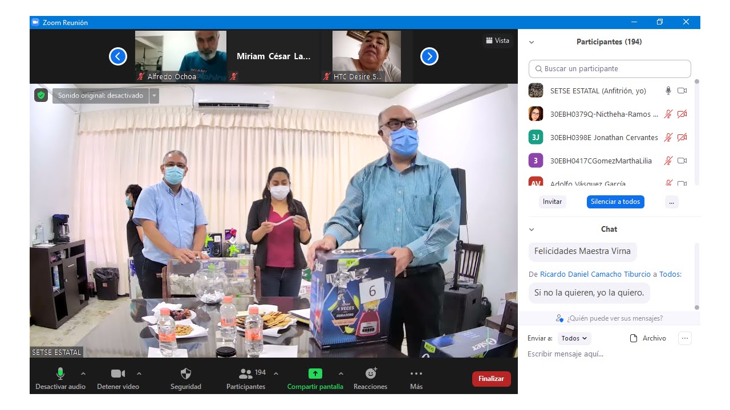The height and width of the screenshot is (410, 730).
Task: Toggle muted mic icon for Adolfo Vásquez García
Action: tap(668, 183)
